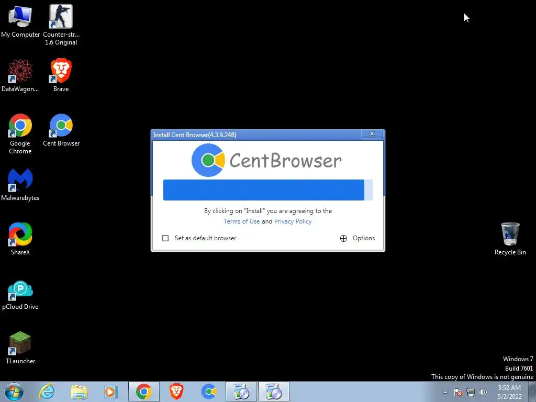
Task: Select the second installer taskbar button
Action: tap(274, 392)
